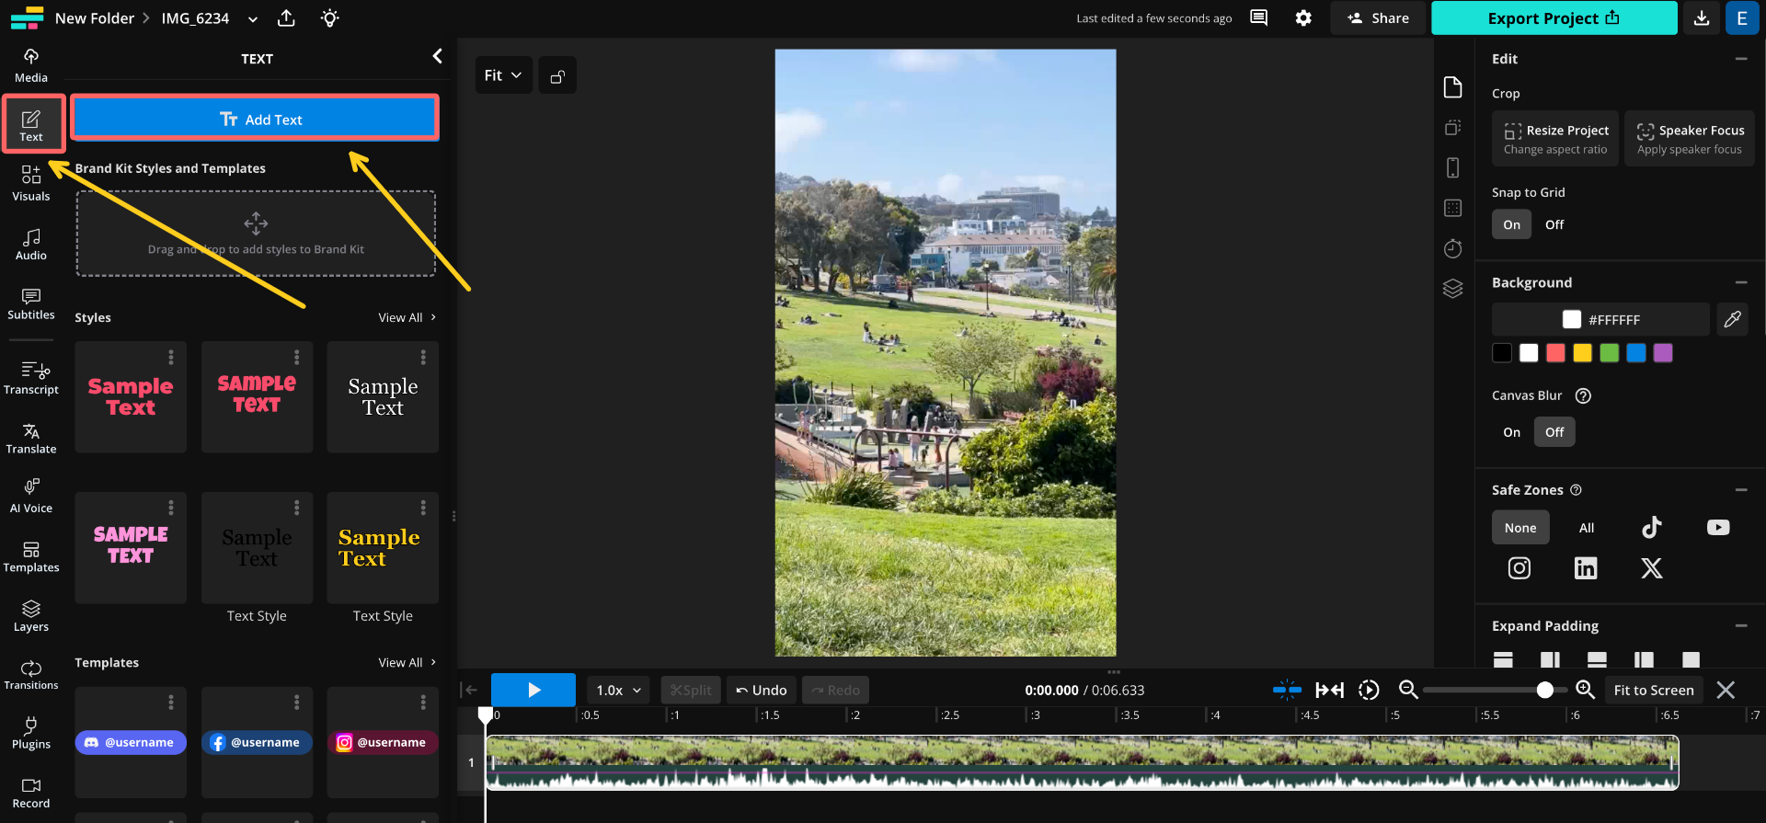Click the #FFFFFF background hex field
Screen dimensions: 1766x823
(x=1600, y=319)
